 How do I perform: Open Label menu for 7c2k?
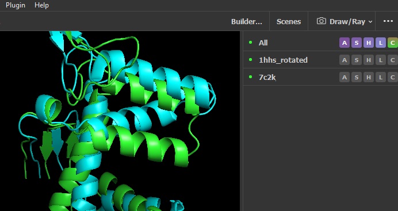point(381,78)
